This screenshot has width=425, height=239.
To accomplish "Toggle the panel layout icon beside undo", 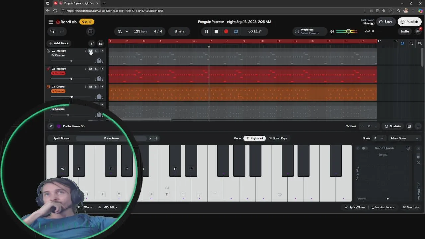I will click(90, 31).
